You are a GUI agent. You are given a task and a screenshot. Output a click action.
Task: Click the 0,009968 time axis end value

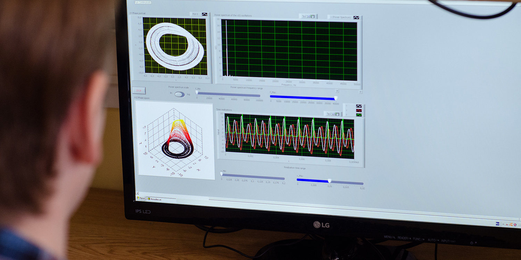(x=354, y=162)
